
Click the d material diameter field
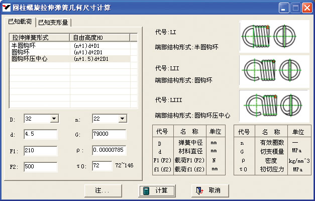tap(40, 135)
